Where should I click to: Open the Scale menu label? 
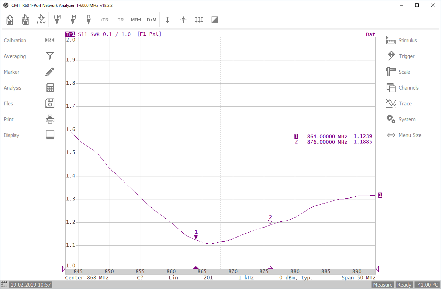click(404, 72)
